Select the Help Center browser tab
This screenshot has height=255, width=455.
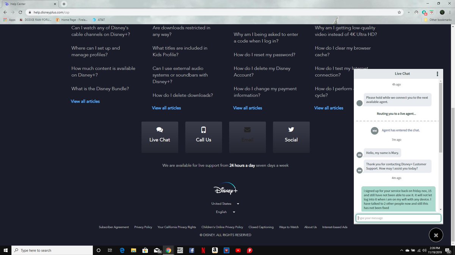(x=30, y=4)
